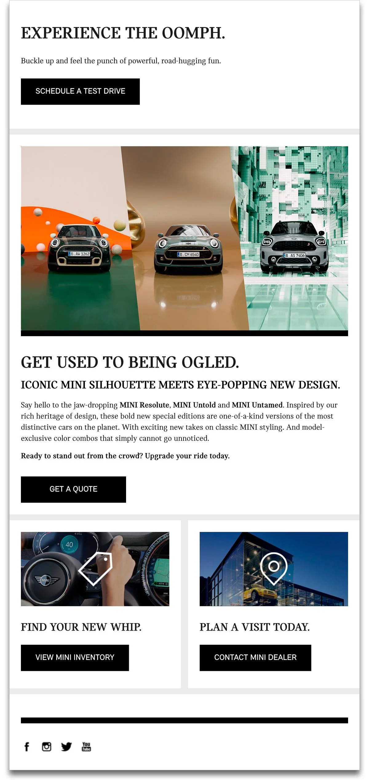Image resolution: width=369 pixels, height=780 pixels.
Task: Open View MINI Inventory
Action: pos(75,658)
